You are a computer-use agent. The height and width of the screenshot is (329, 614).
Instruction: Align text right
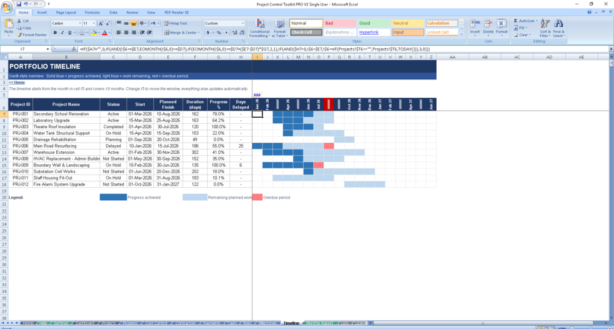coord(134,33)
